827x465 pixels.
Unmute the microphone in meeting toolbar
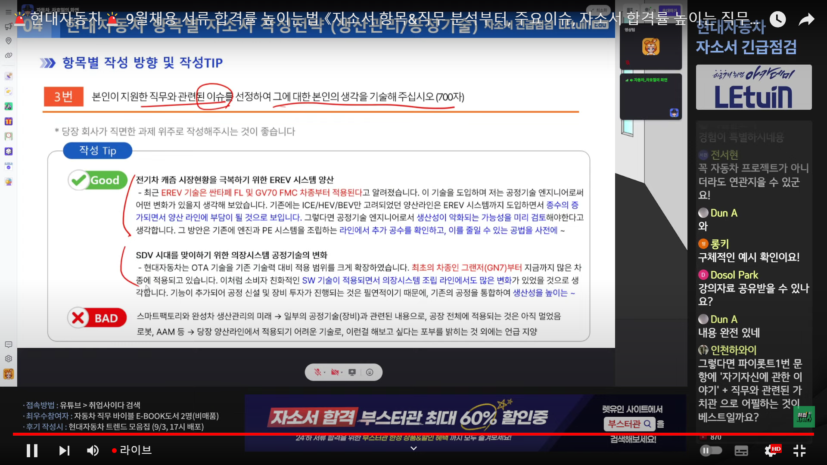317,372
